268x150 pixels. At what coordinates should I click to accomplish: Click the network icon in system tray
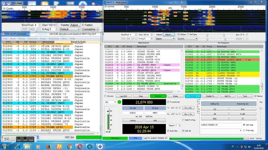[x=245, y=147]
